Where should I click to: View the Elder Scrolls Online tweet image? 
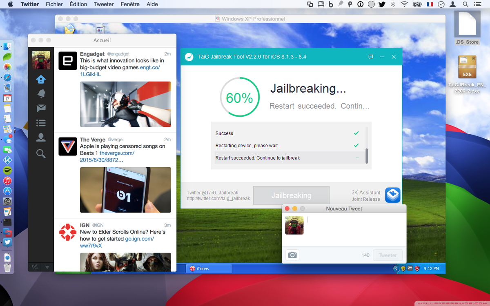(125, 262)
